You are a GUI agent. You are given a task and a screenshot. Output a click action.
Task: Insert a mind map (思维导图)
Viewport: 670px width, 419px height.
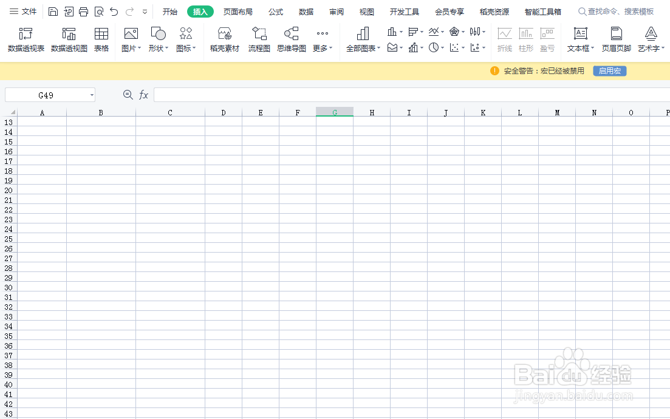291,40
